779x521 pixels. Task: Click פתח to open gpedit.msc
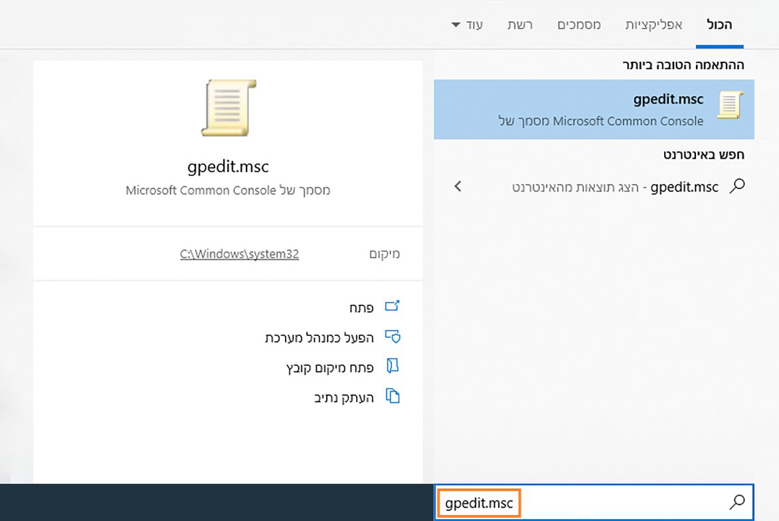[x=361, y=308]
